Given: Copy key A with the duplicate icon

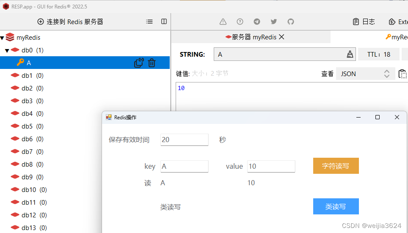Looking at the screenshot, I should 139,63.
